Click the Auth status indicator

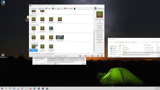(x=81, y=56)
